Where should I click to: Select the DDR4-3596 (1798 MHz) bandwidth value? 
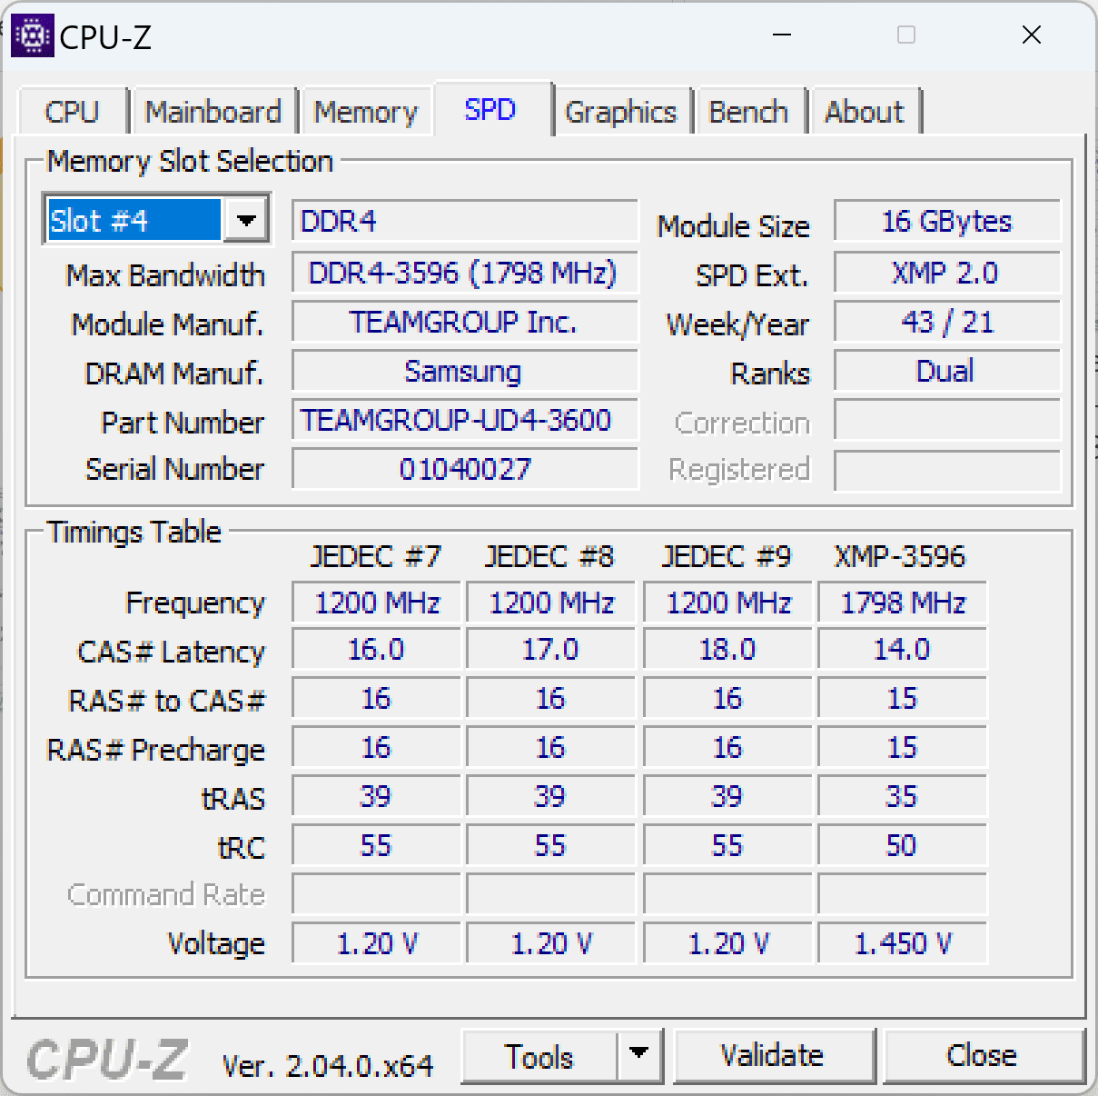pos(465,273)
